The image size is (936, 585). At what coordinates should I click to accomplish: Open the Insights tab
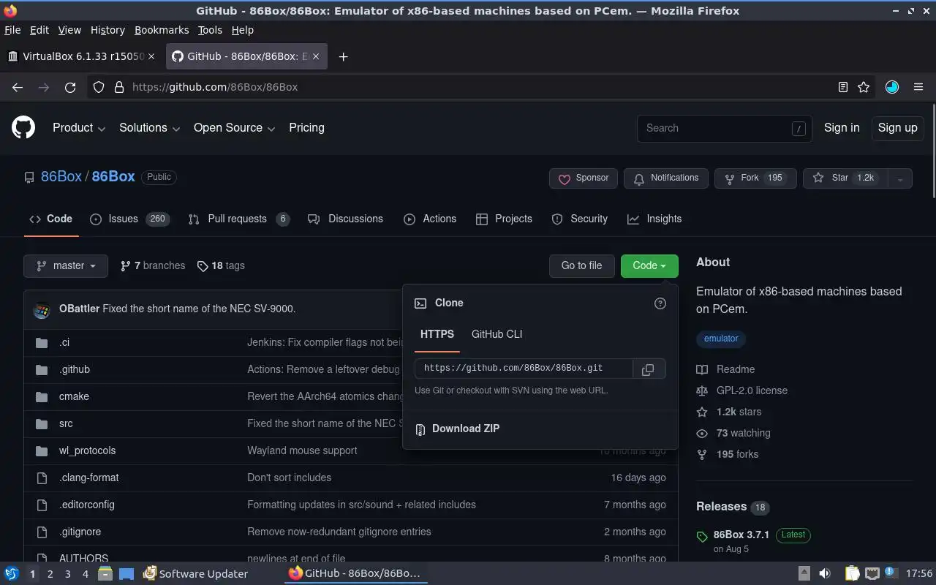coord(654,219)
